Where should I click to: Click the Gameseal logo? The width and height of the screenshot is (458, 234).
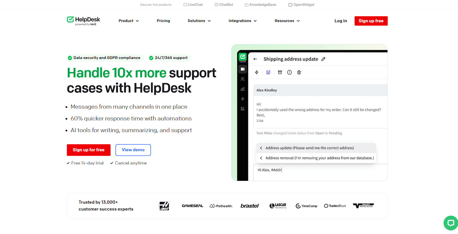tap(192, 206)
